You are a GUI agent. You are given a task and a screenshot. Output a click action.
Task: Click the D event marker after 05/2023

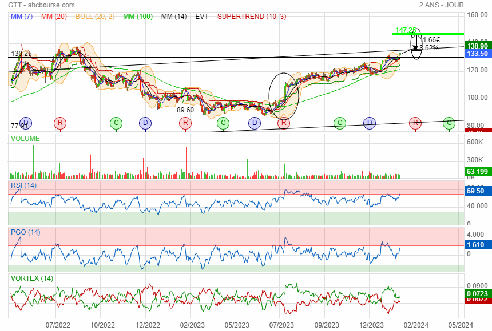tap(255, 123)
